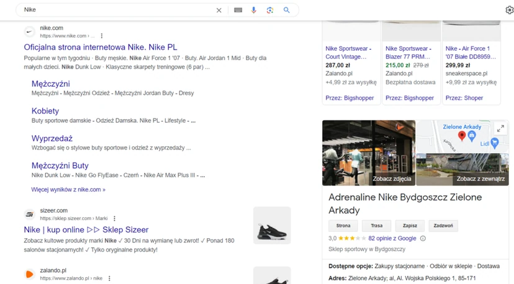Start voice search with the microphone icon
The width and height of the screenshot is (514, 284).
(x=253, y=10)
